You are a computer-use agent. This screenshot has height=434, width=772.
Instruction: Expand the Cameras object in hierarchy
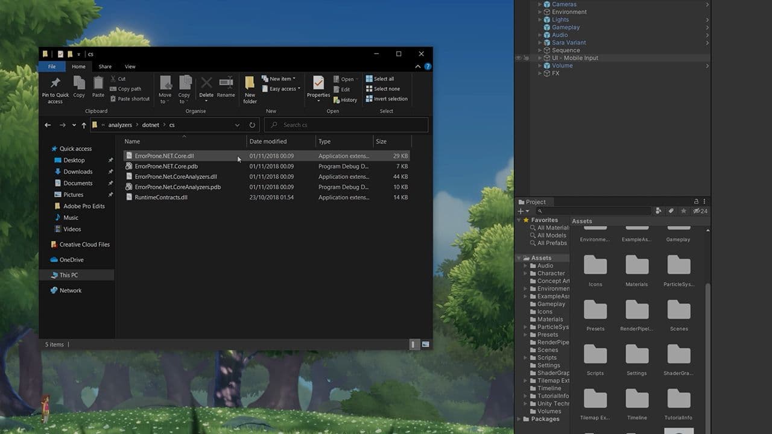coord(540,4)
